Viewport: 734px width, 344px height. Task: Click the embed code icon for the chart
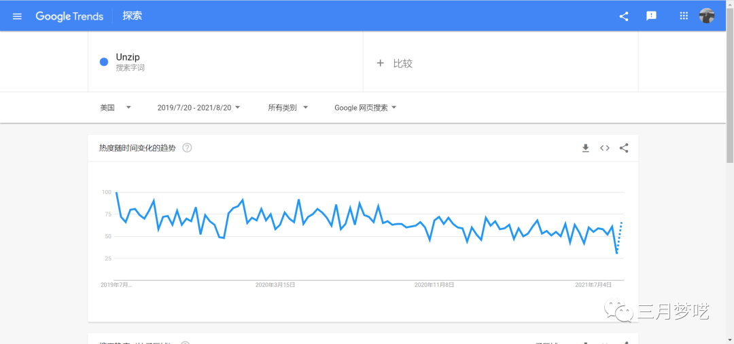tap(604, 148)
